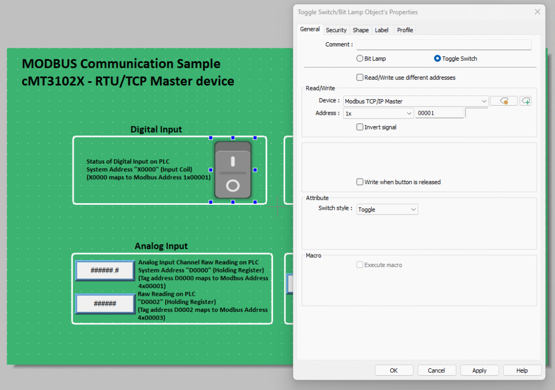Select the toggle switch object on canvas
The width and height of the screenshot is (555, 390).
point(233,170)
